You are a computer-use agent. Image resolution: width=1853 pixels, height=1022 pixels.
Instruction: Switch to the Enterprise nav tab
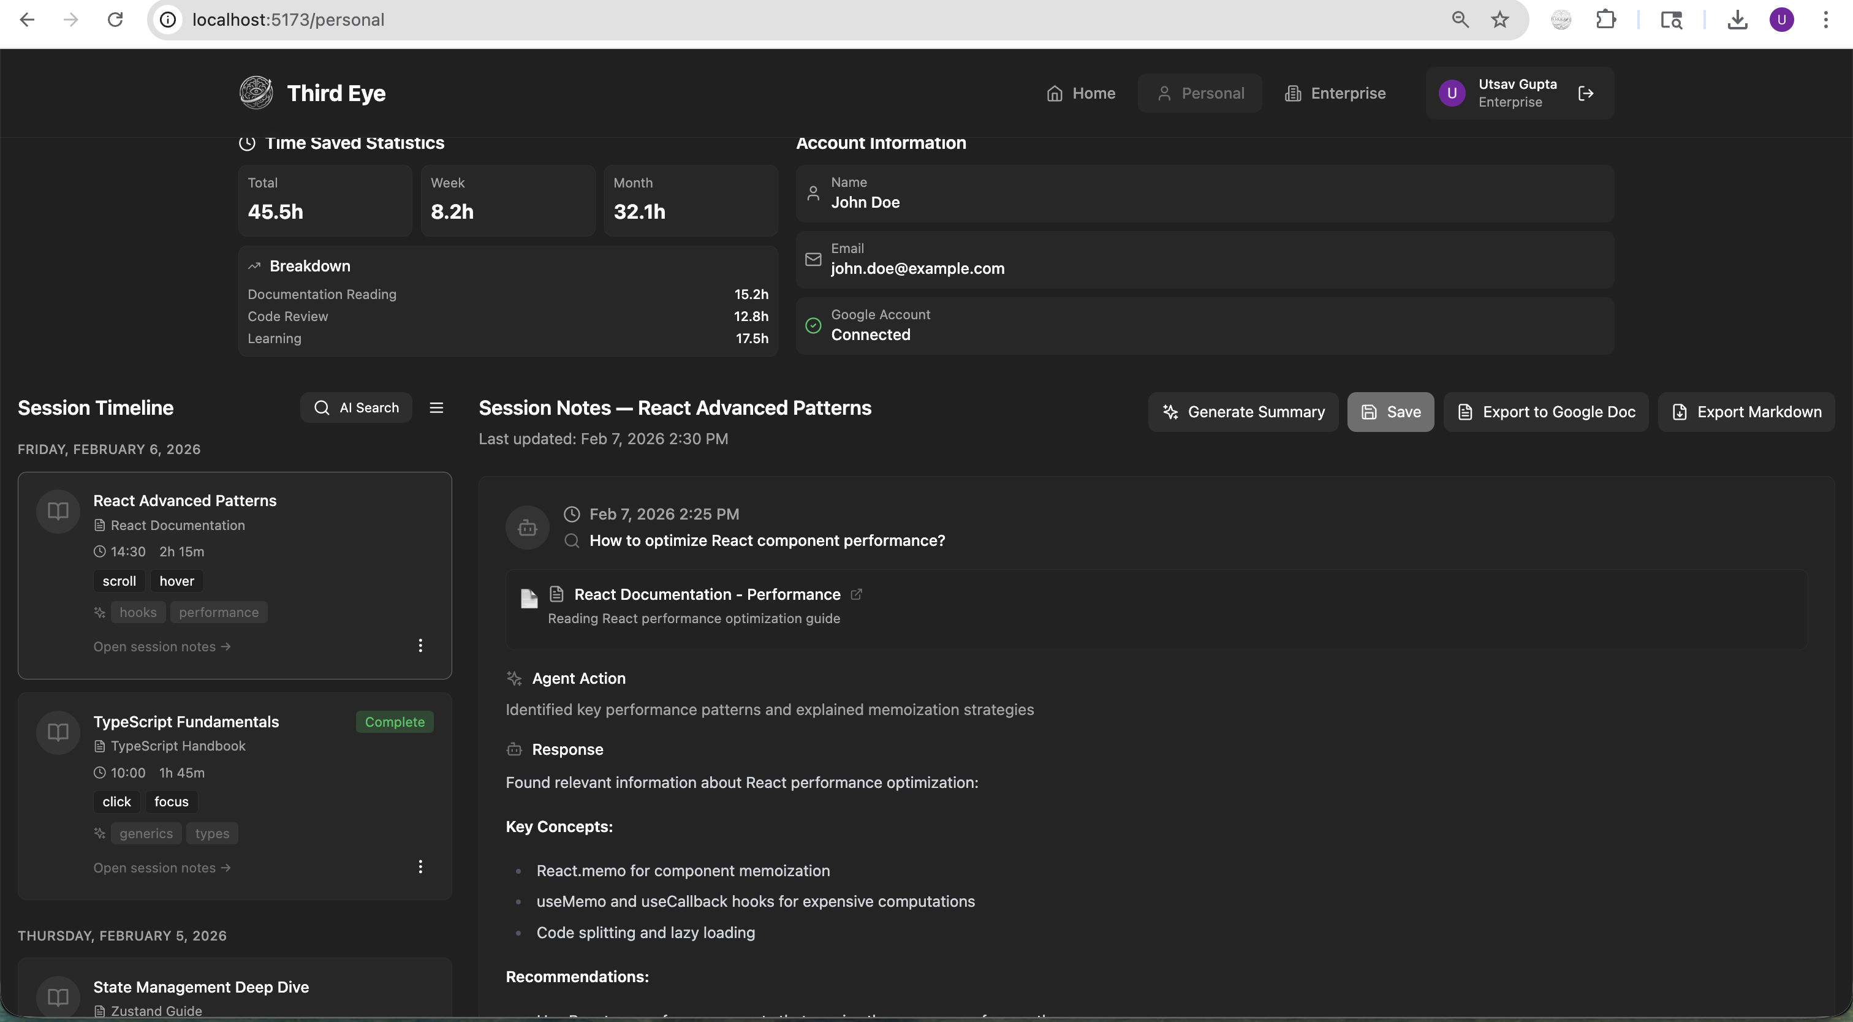(x=1335, y=94)
